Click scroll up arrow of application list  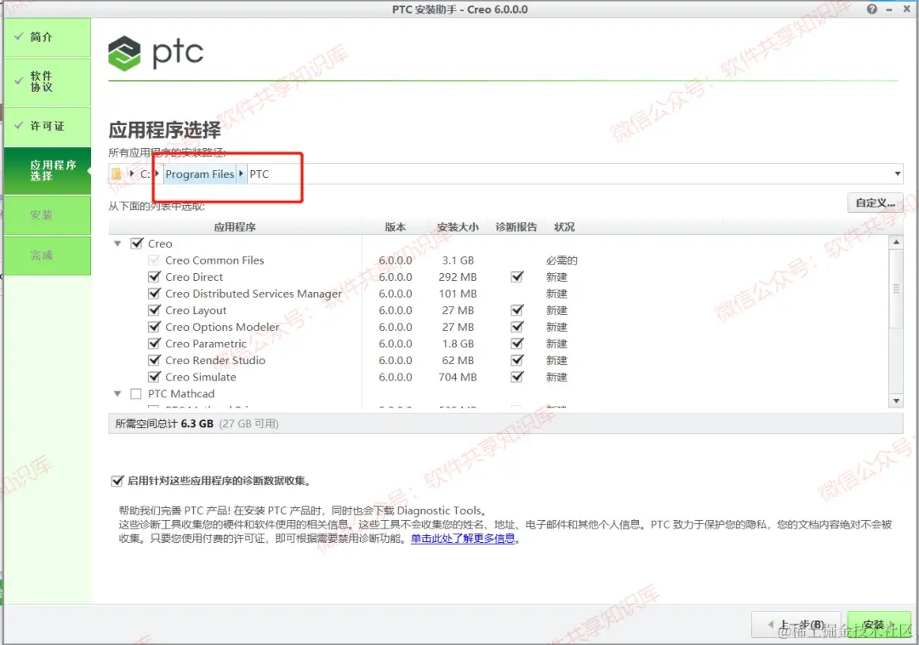click(x=895, y=242)
